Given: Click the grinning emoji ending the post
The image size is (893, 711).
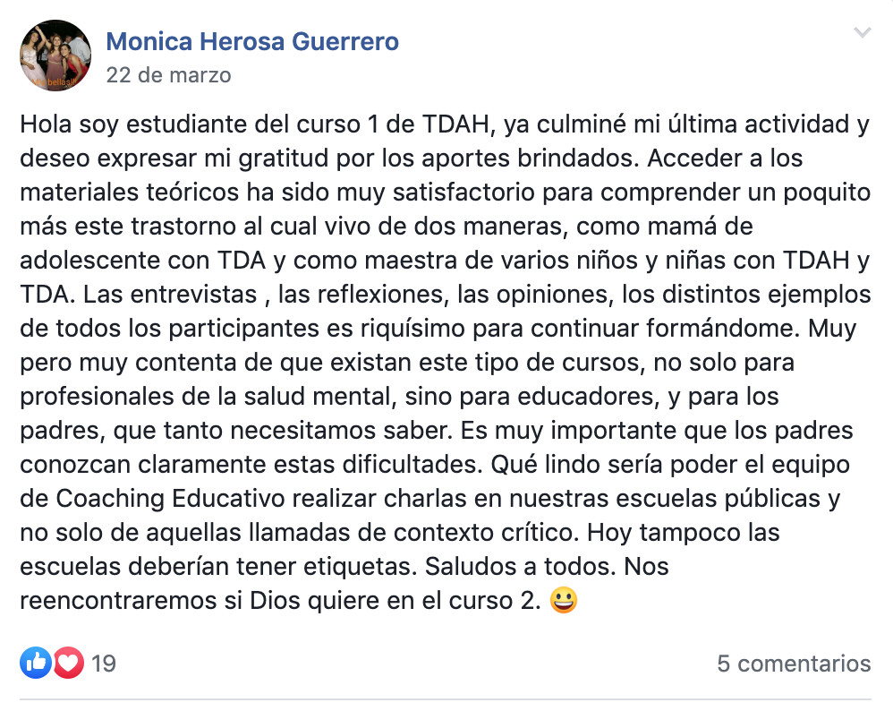Looking at the screenshot, I should click(563, 600).
